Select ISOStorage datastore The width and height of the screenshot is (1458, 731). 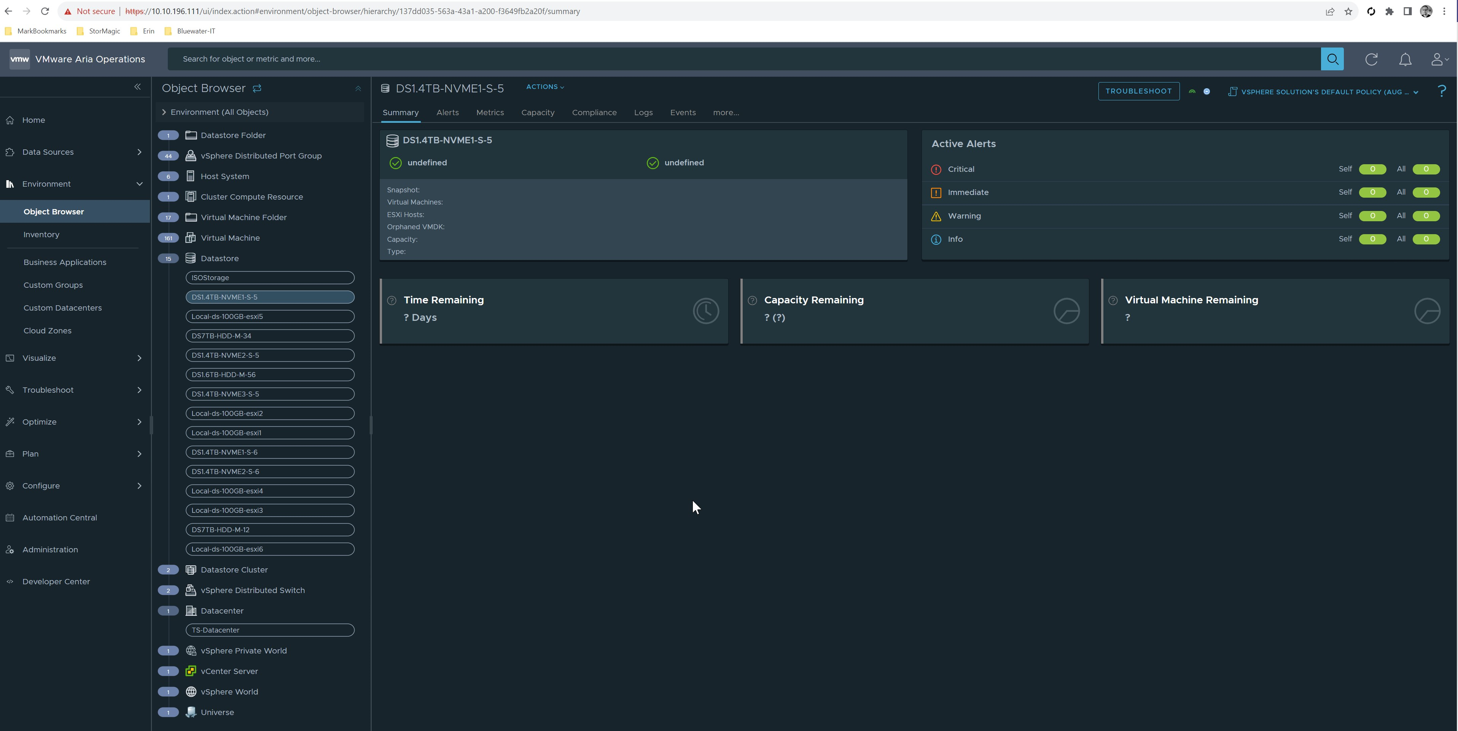pos(270,277)
